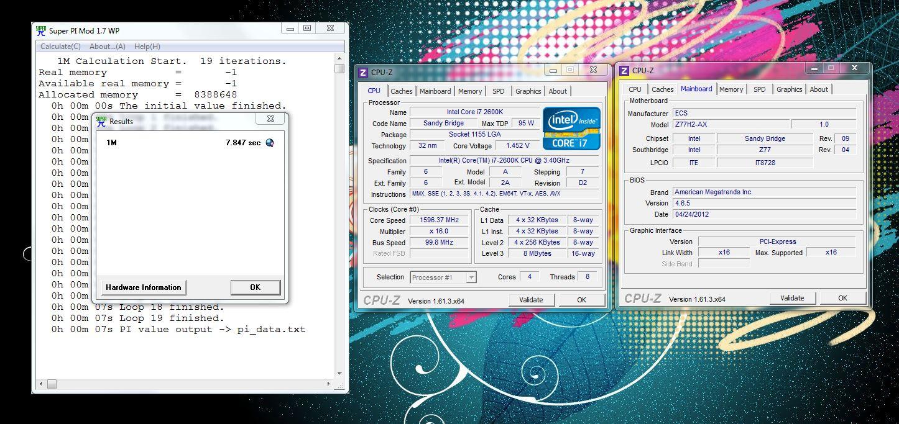Viewport: 899px width, 424px height.
Task: Click the Sandy Bridge code name field
Action: [x=444, y=124]
